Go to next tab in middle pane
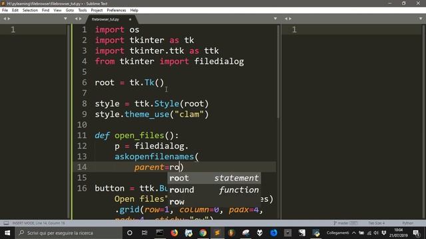Image resolution: width=426 pixels, height=239 pixels. [x=80, y=19]
